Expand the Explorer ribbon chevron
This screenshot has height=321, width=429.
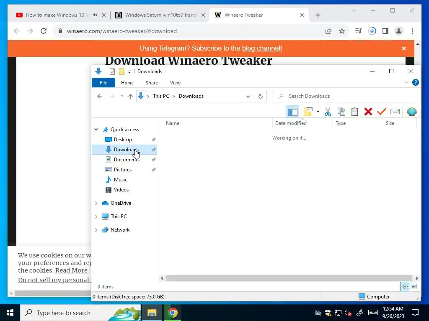[406, 82]
